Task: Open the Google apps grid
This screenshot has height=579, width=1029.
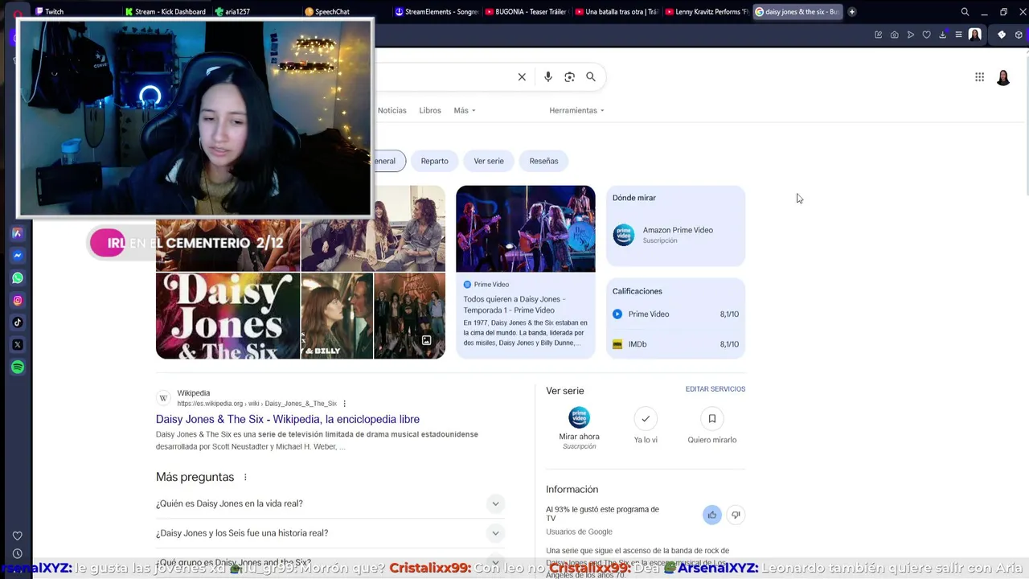Action: 979,77
